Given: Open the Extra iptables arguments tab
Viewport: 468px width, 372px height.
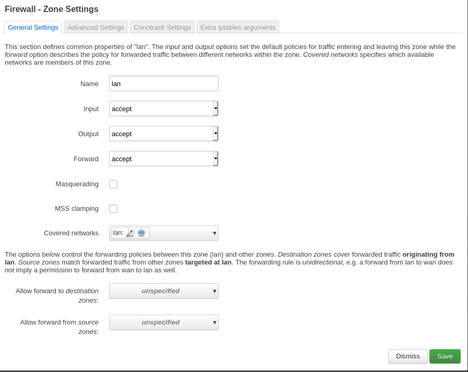Looking at the screenshot, I should [238, 27].
